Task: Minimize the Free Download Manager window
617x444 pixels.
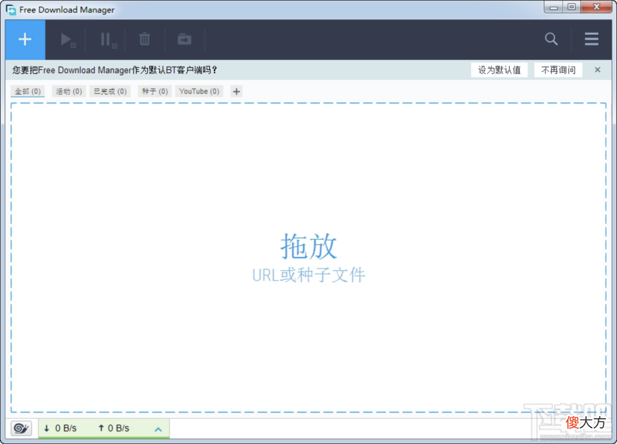Action: pyautogui.click(x=554, y=7)
